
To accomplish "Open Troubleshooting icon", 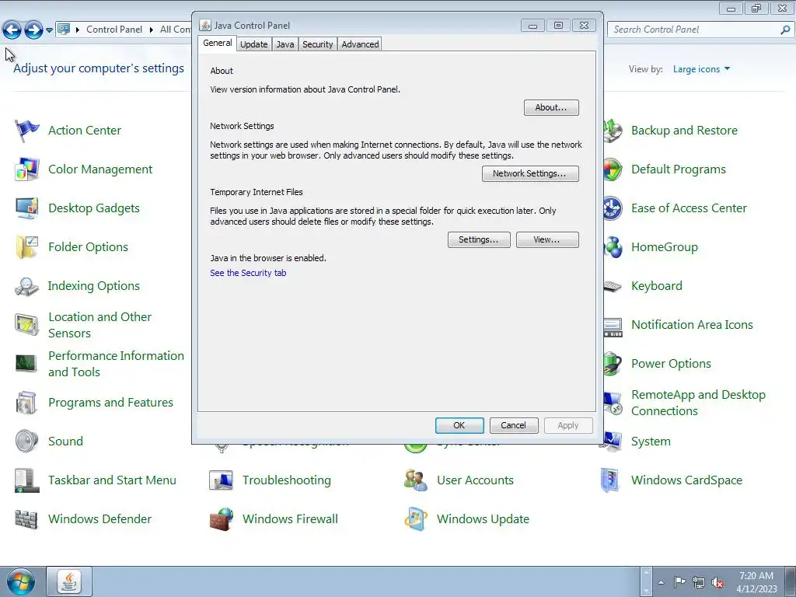I will (x=221, y=480).
